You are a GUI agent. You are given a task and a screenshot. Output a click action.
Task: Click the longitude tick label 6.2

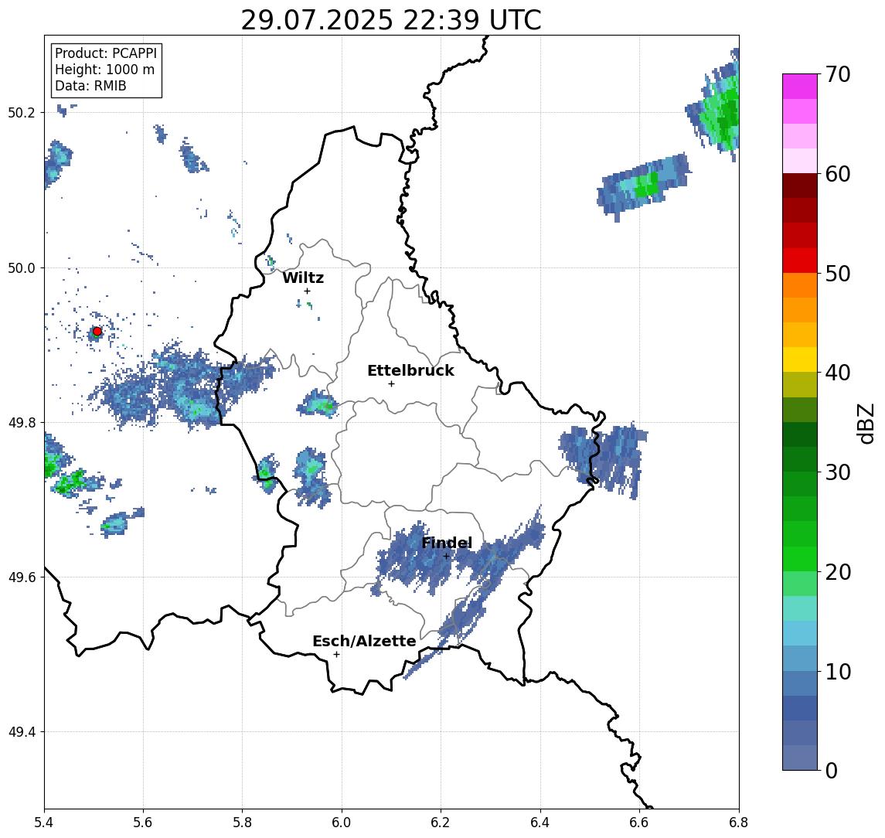441,823
